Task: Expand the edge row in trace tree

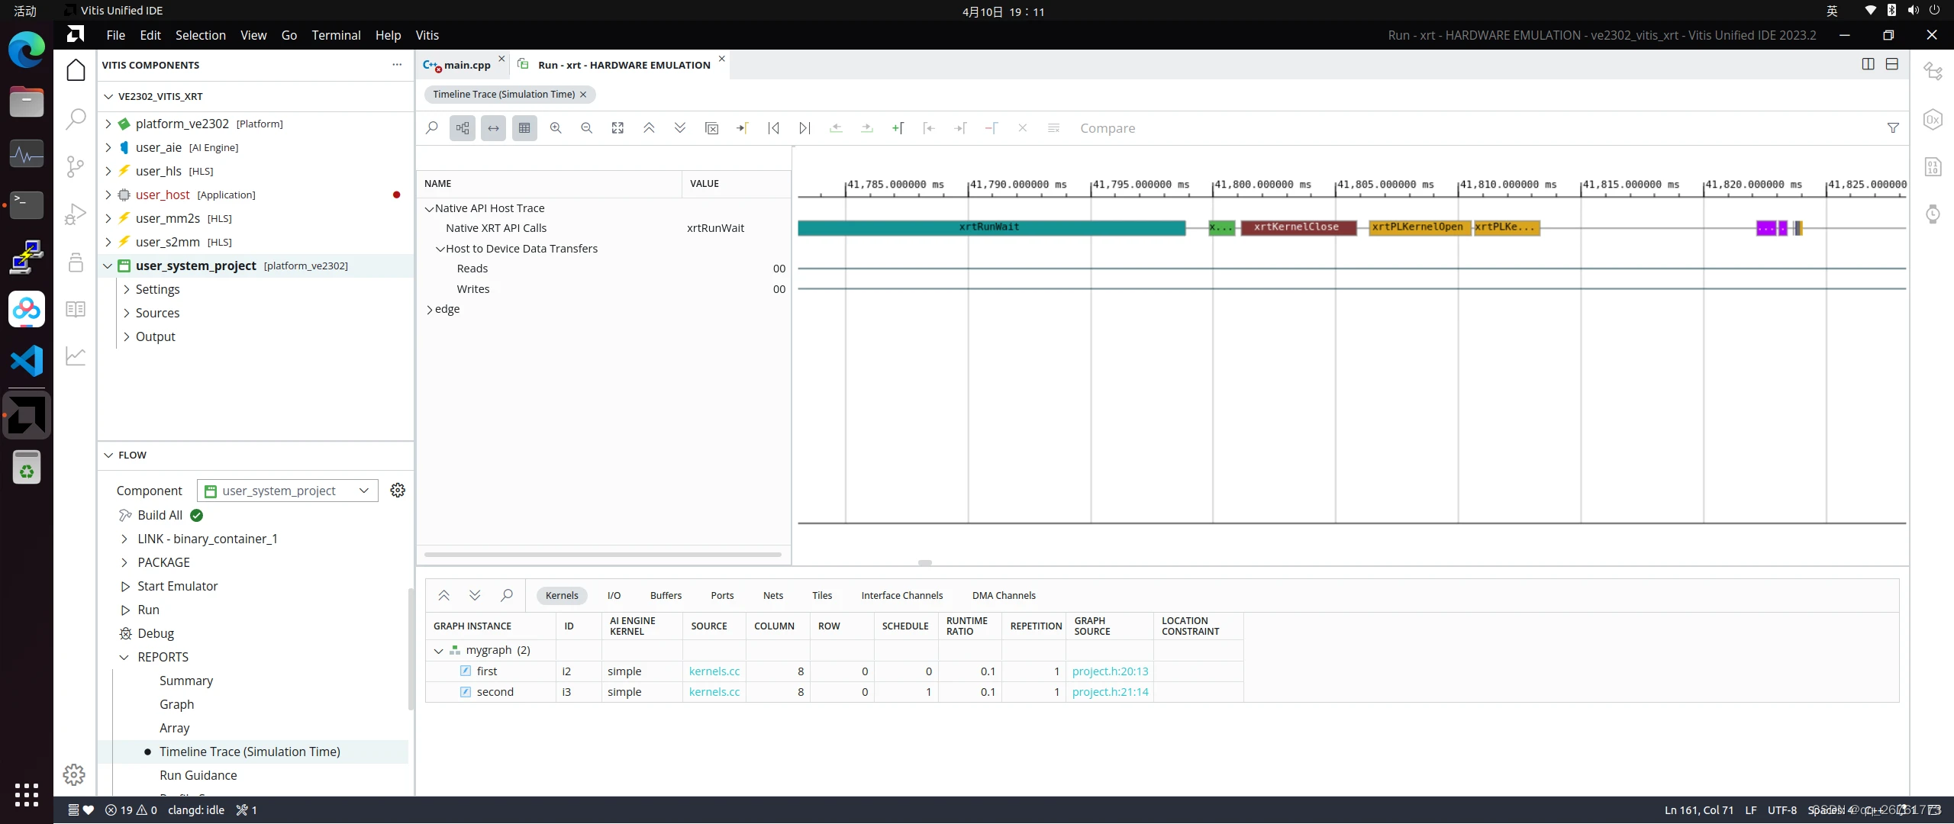Action: click(x=430, y=310)
